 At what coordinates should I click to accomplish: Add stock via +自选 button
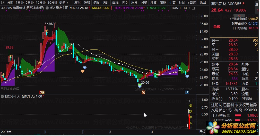192,3
